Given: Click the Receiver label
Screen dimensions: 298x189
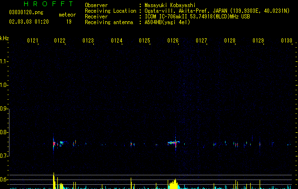Looking at the screenshot, I should click(x=96, y=17).
